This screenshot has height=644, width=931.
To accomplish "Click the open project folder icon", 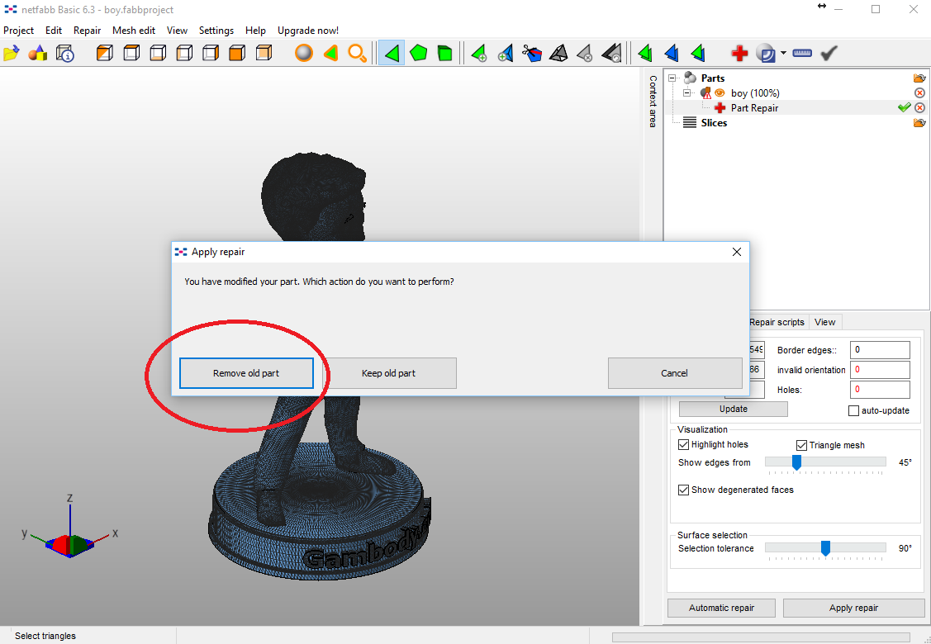I will [x=11, y=54].
